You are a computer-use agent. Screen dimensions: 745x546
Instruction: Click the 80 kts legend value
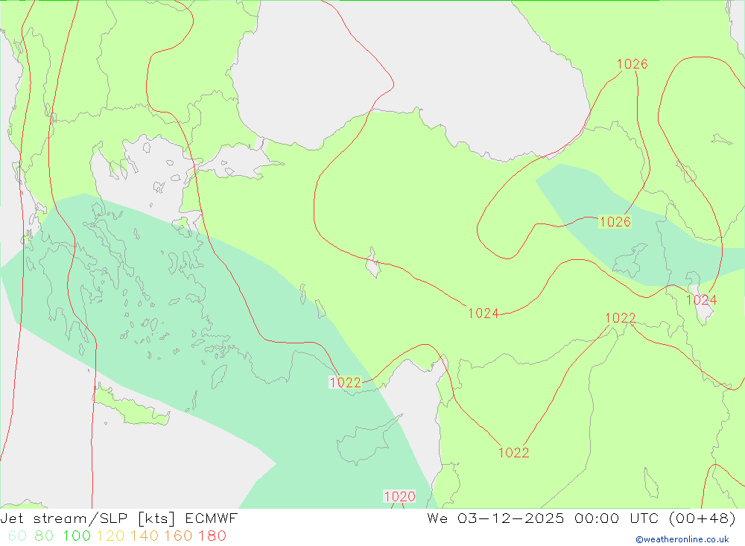pos(44,536)
